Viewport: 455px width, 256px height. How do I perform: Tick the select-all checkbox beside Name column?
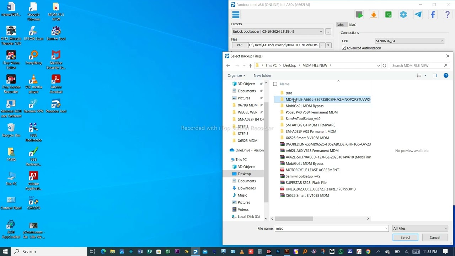coord(275,84)
